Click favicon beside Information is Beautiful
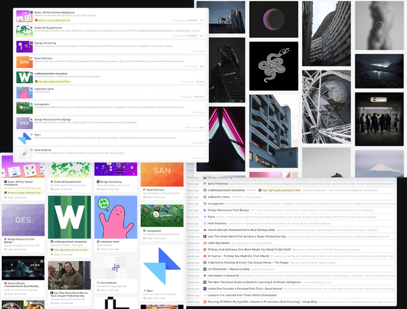This screenshot has width=407, height=309. click(204, 276)
